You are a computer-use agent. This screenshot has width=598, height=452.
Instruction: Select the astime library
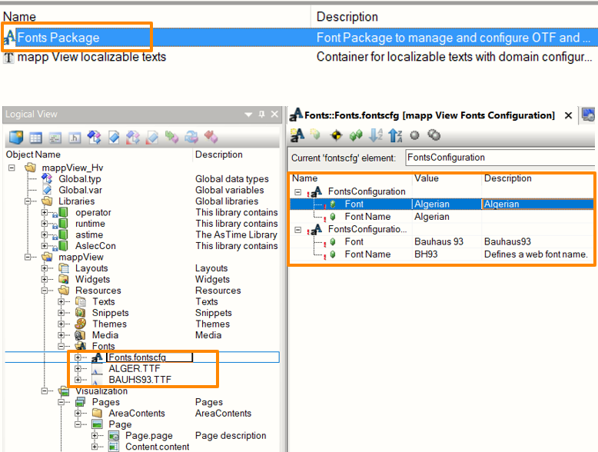89,234
